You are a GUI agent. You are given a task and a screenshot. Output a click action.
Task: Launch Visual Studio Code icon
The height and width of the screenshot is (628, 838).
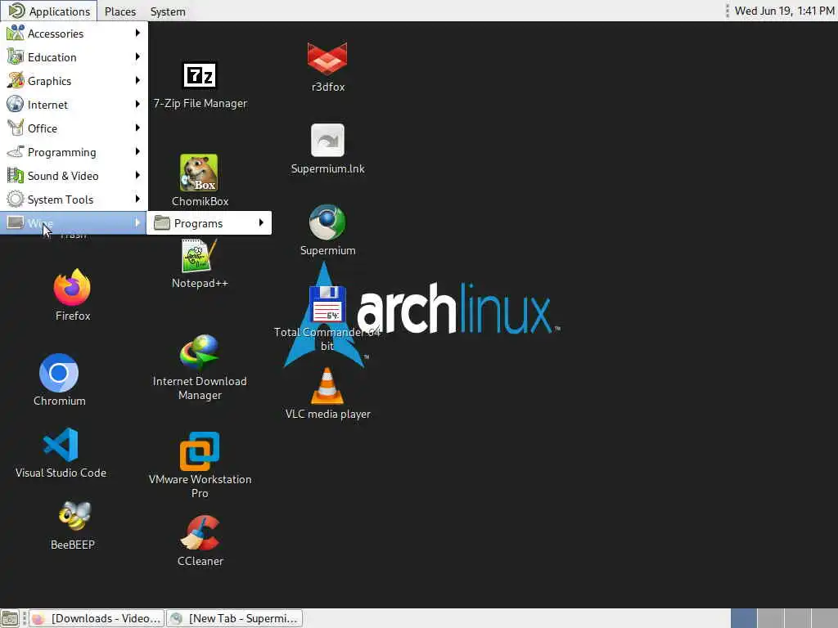(61, 445)
